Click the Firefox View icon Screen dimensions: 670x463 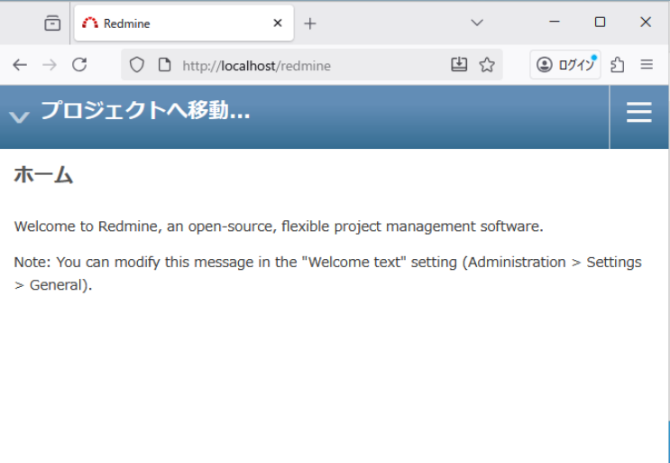(52, 23)
